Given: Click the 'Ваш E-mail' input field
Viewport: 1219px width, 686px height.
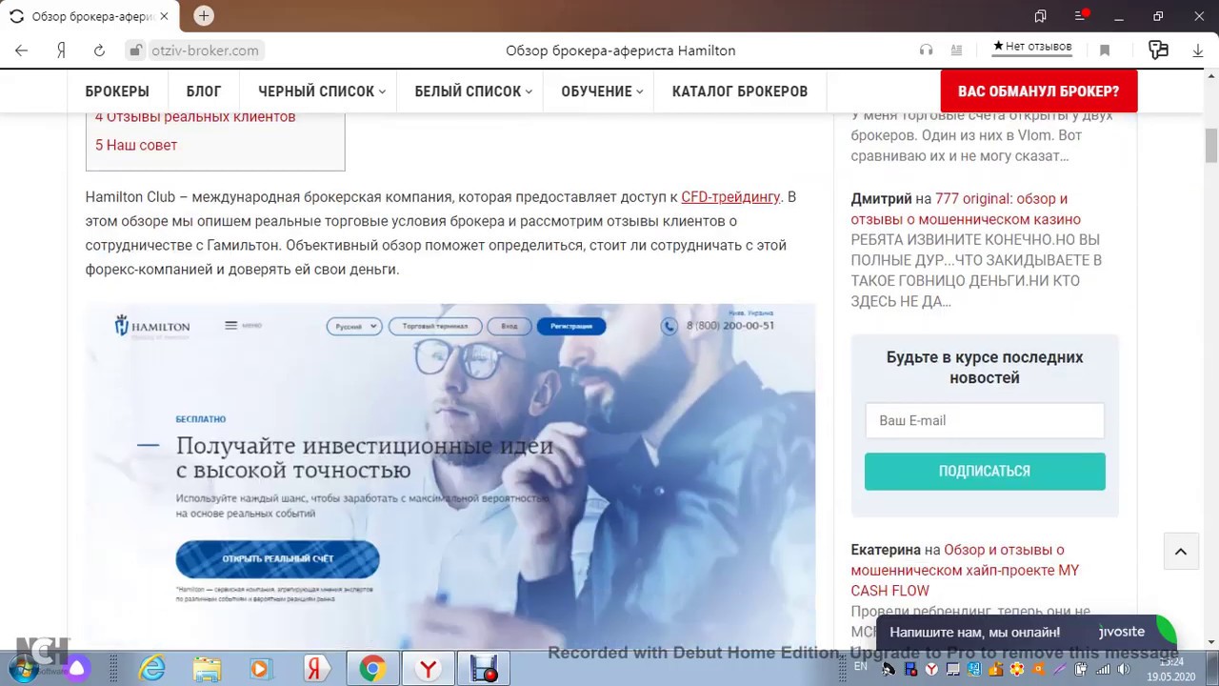Looking at the screenshot, I should coord(985,420).
